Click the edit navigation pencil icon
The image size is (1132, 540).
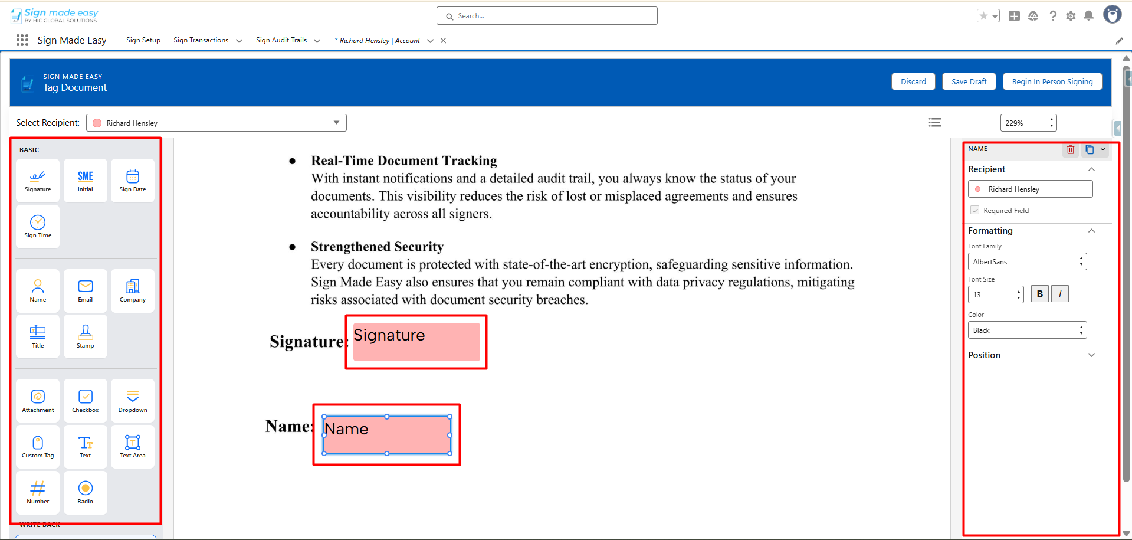tap(1119, 41)
